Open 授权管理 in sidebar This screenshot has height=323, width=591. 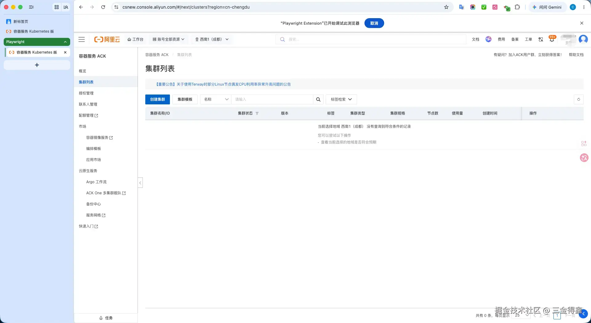pyautogui.click(x=86, y=93)
